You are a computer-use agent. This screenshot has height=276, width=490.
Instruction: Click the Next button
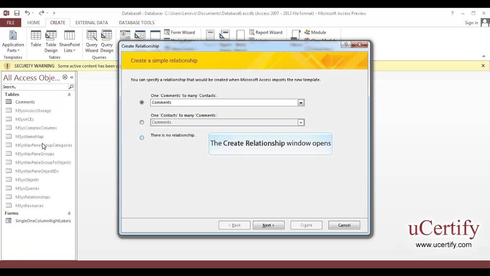[269, 225]
